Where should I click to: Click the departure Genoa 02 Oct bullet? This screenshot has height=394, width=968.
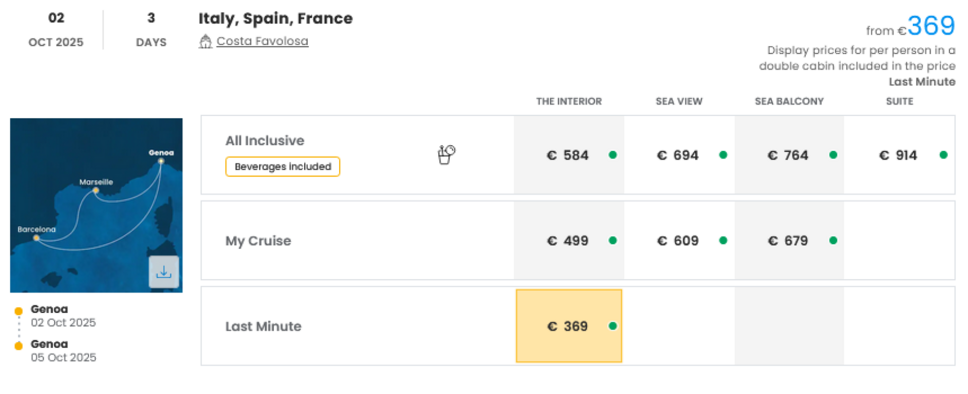pos(19,311)
